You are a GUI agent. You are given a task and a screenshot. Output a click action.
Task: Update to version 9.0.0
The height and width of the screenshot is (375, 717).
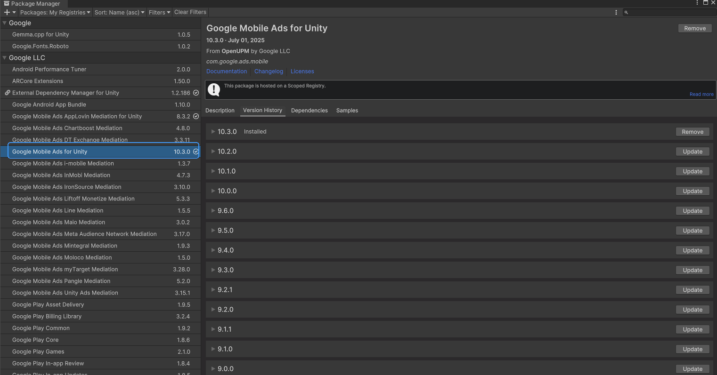click(693, 369)
